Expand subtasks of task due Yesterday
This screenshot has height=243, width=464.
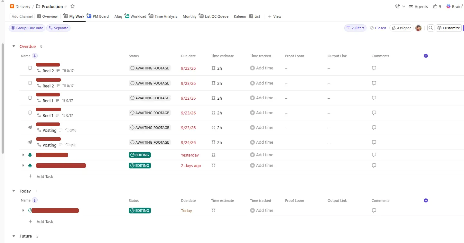pyautogui.click(x=23, y=155)
